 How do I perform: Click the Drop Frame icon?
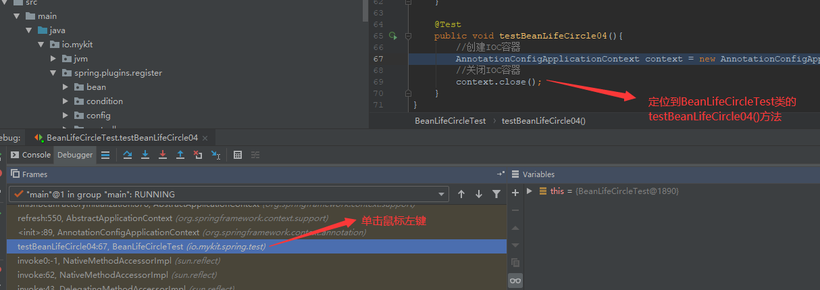(198, 155)
